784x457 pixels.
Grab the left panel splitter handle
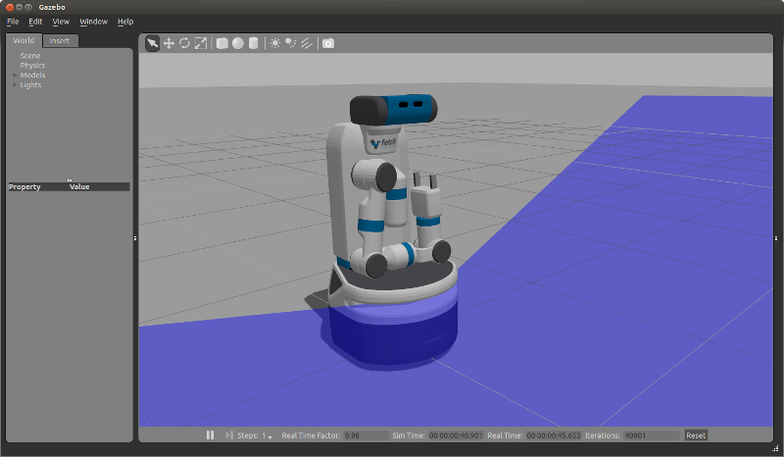[135, 238]
